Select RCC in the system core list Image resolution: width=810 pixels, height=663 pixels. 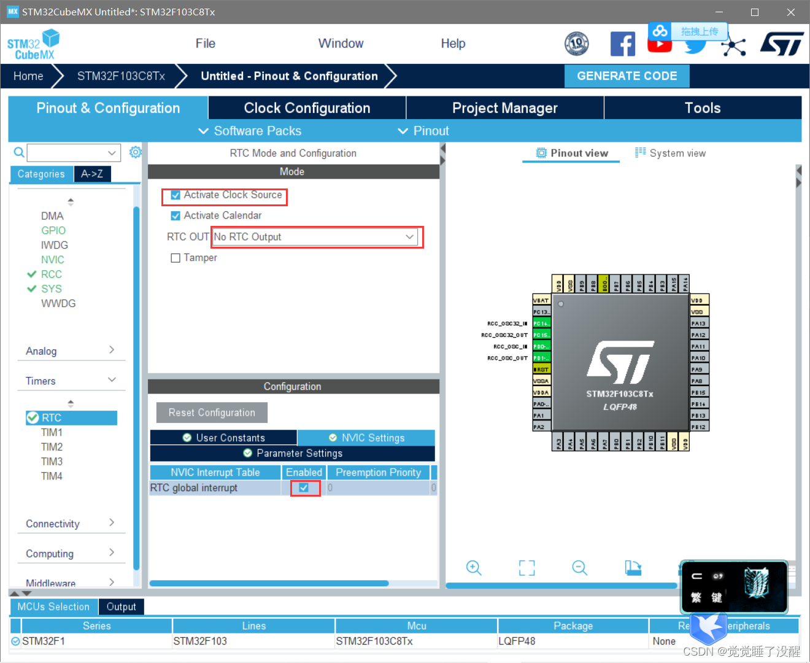point(52,274)
